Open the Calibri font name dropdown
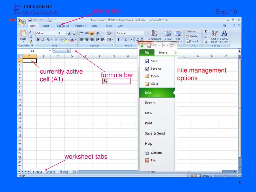This screenshot has height=192, width=256. pyautogui.click(x=55, y=33)
